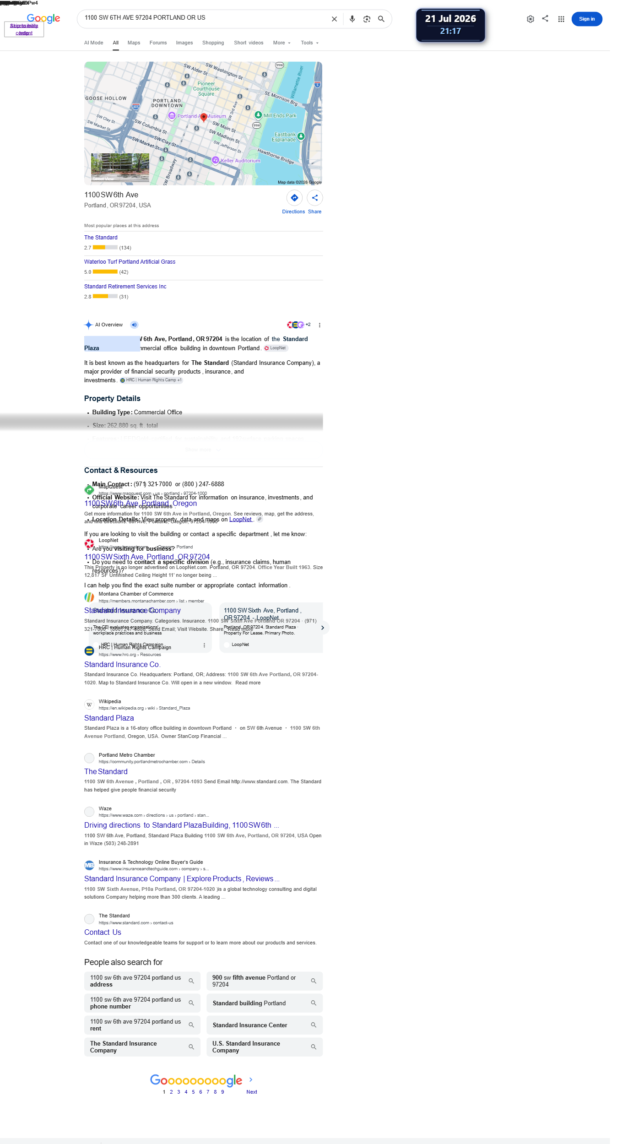Search 'U.S. Standard Insurance Company' suggestion
This screenshot has width=617, height=1144.
coord(265,1047)
